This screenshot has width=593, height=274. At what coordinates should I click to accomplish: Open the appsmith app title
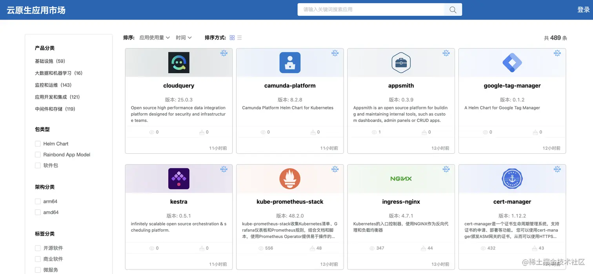401,86
